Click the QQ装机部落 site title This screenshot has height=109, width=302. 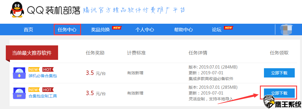click(53, 10)
